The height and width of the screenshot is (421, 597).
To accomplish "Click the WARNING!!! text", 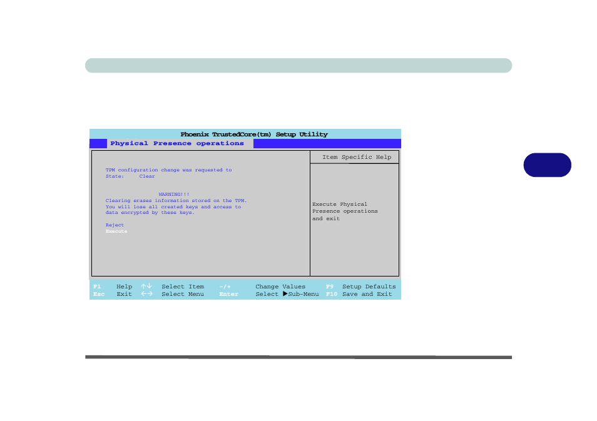I will (173, 194).
